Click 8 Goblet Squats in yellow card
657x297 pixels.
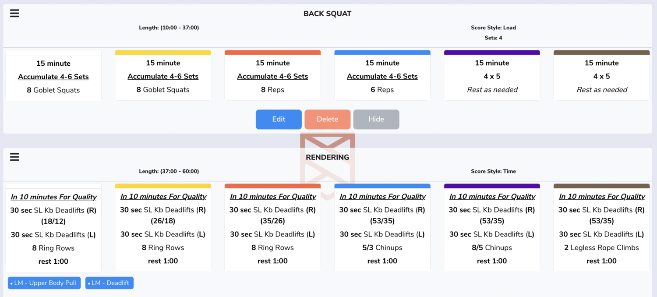point(163,90)
